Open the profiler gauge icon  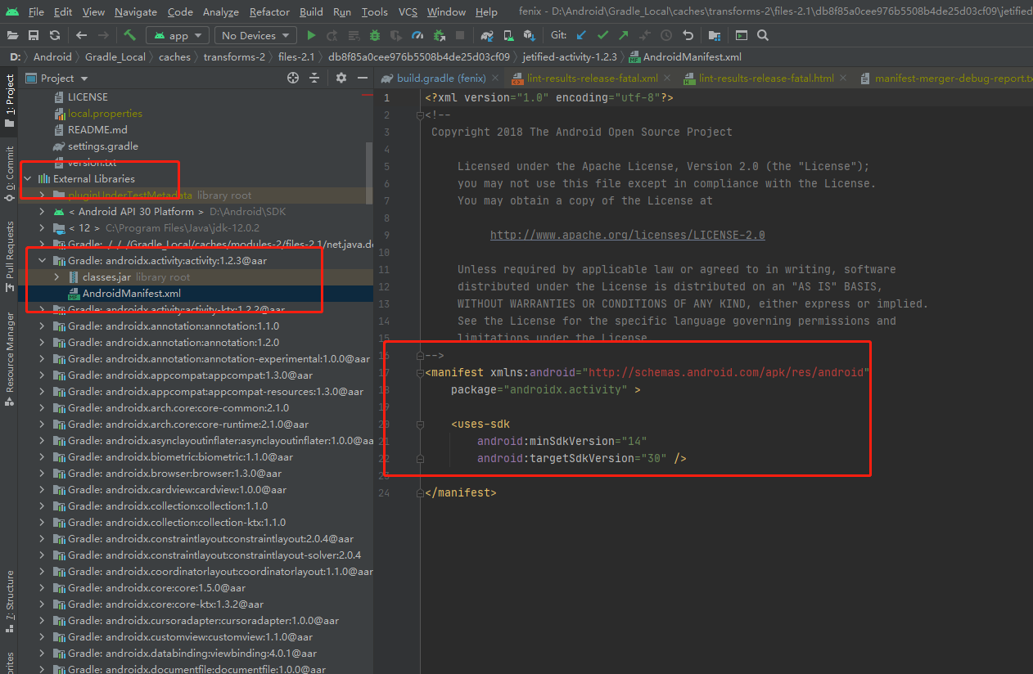click(x=417, y=35)
